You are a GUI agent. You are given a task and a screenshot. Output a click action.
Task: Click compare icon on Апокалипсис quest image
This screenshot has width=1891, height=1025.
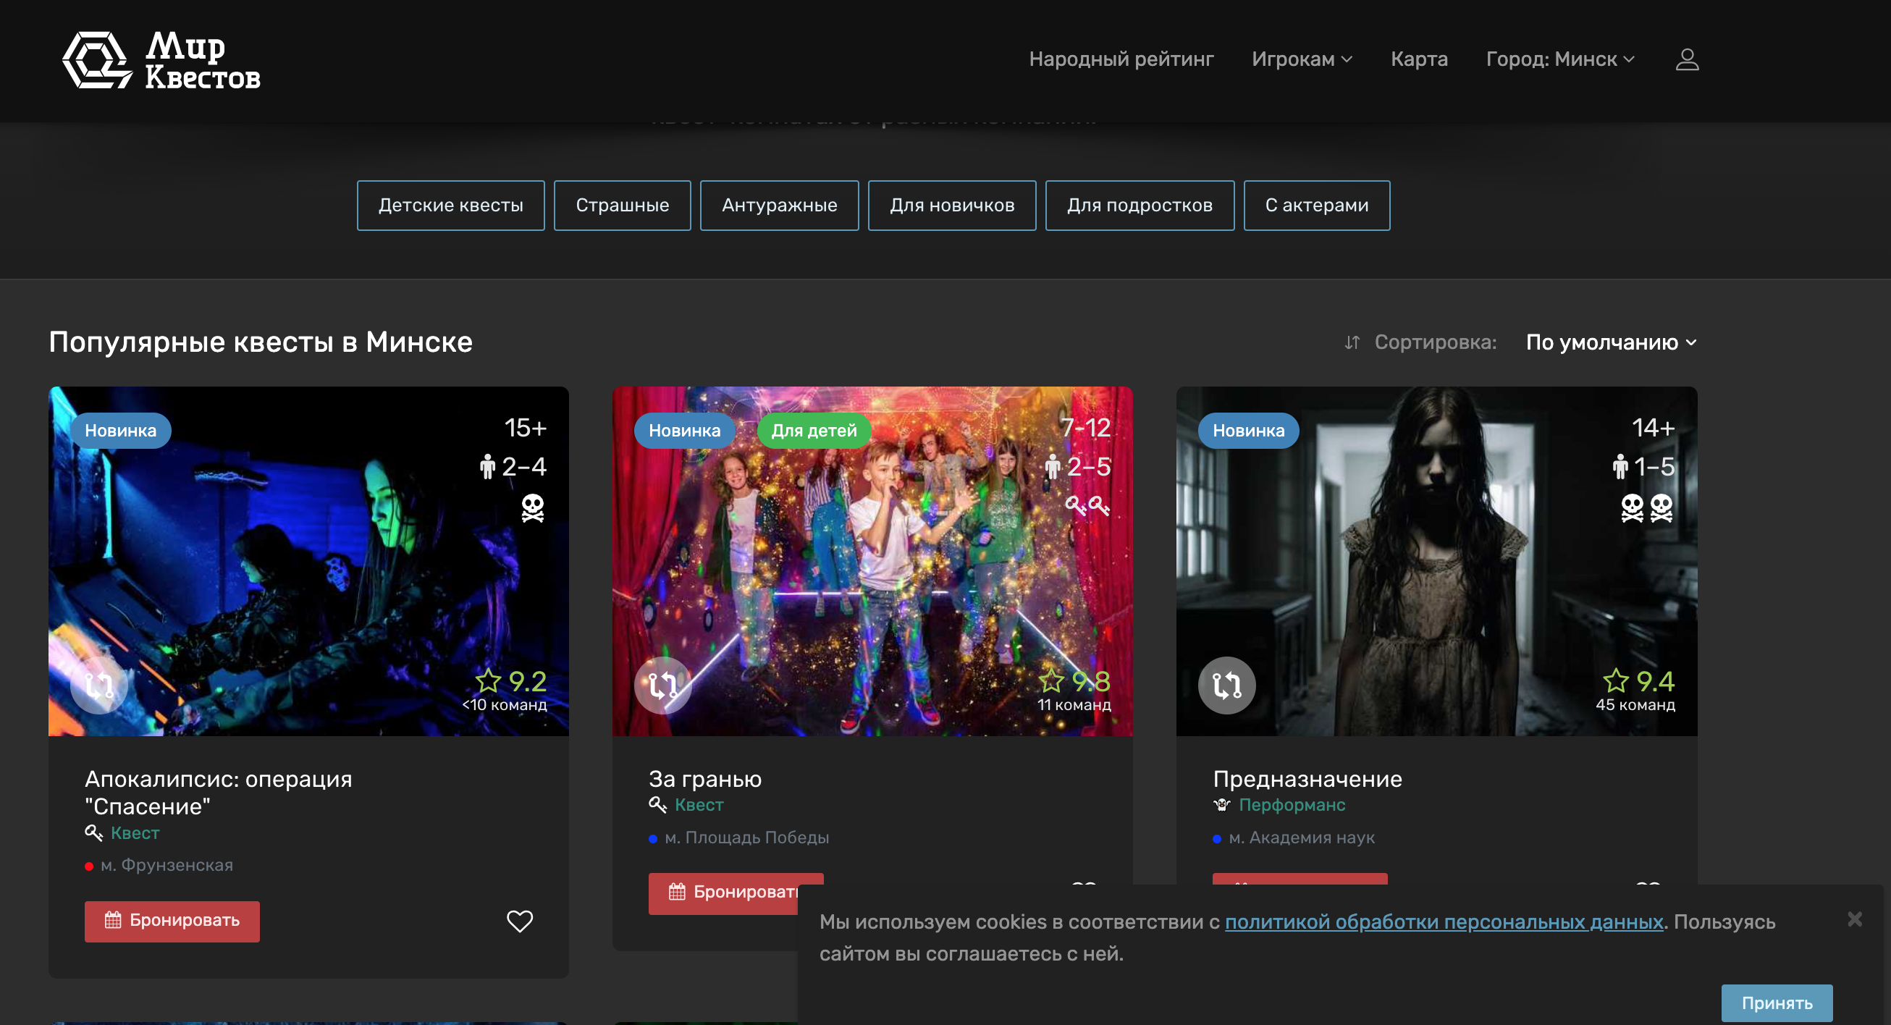pos(98,684)
